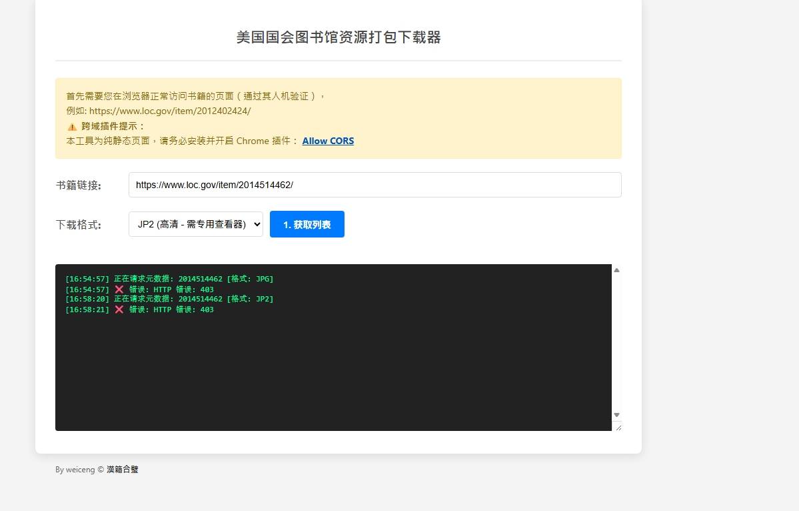Click the log scrollbar up arrow
799x511 pixels.
tap(616, 270)
